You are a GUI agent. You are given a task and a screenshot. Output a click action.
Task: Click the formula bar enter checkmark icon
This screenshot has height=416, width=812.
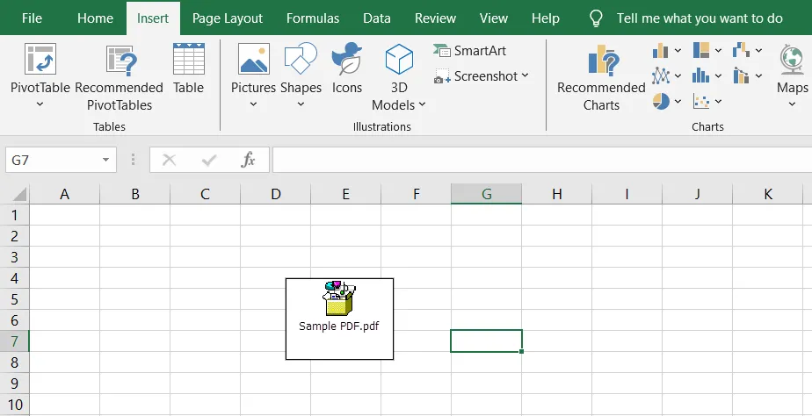coord(208,161)
